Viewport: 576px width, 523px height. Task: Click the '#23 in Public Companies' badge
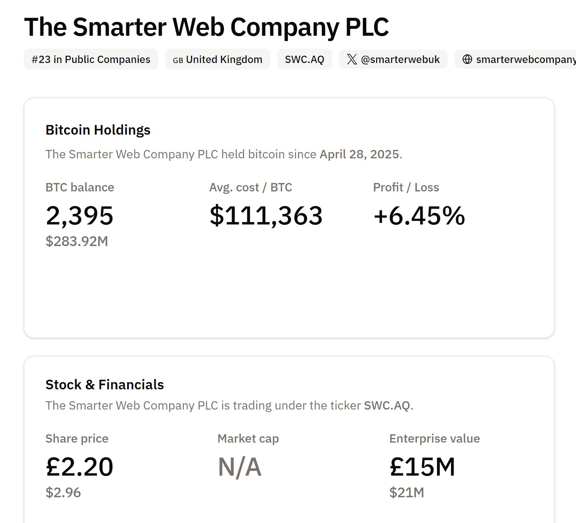[x=91, y=59]
